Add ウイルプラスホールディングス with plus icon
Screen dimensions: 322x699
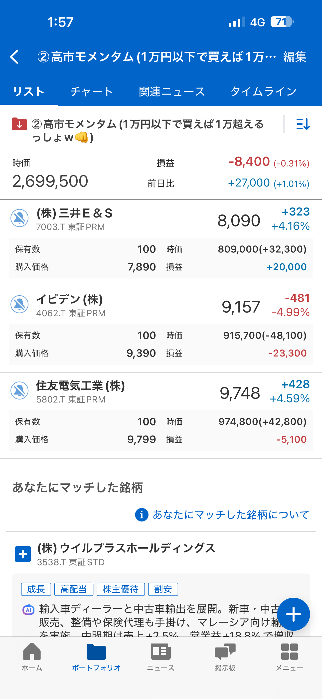point(23,554)
